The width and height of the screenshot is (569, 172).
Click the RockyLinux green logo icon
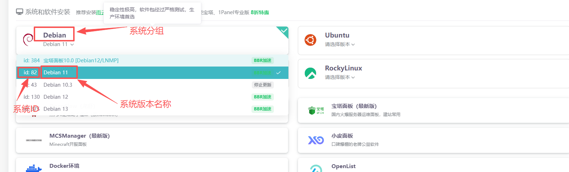(x=310, y=73)
